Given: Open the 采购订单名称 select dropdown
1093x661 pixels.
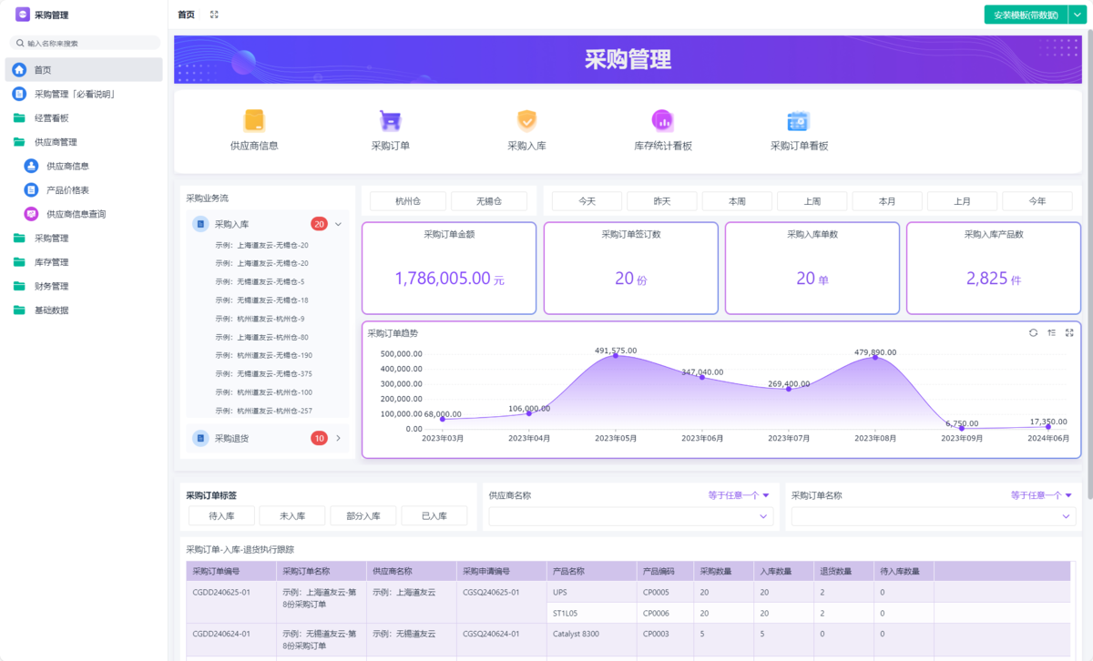Looking at the screenshot, I should pos(934,516).
